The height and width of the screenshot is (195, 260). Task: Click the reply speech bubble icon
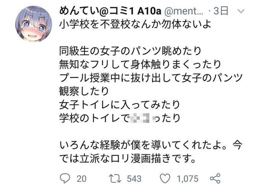[65, 178]
